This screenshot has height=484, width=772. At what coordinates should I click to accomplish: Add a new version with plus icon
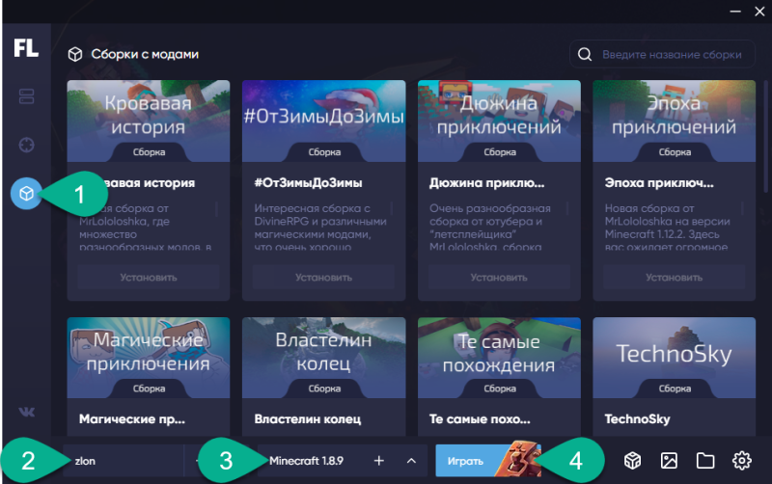pyautogui.click(x=378, y=461)
